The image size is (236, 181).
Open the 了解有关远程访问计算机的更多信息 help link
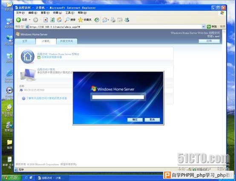point(46,98)
